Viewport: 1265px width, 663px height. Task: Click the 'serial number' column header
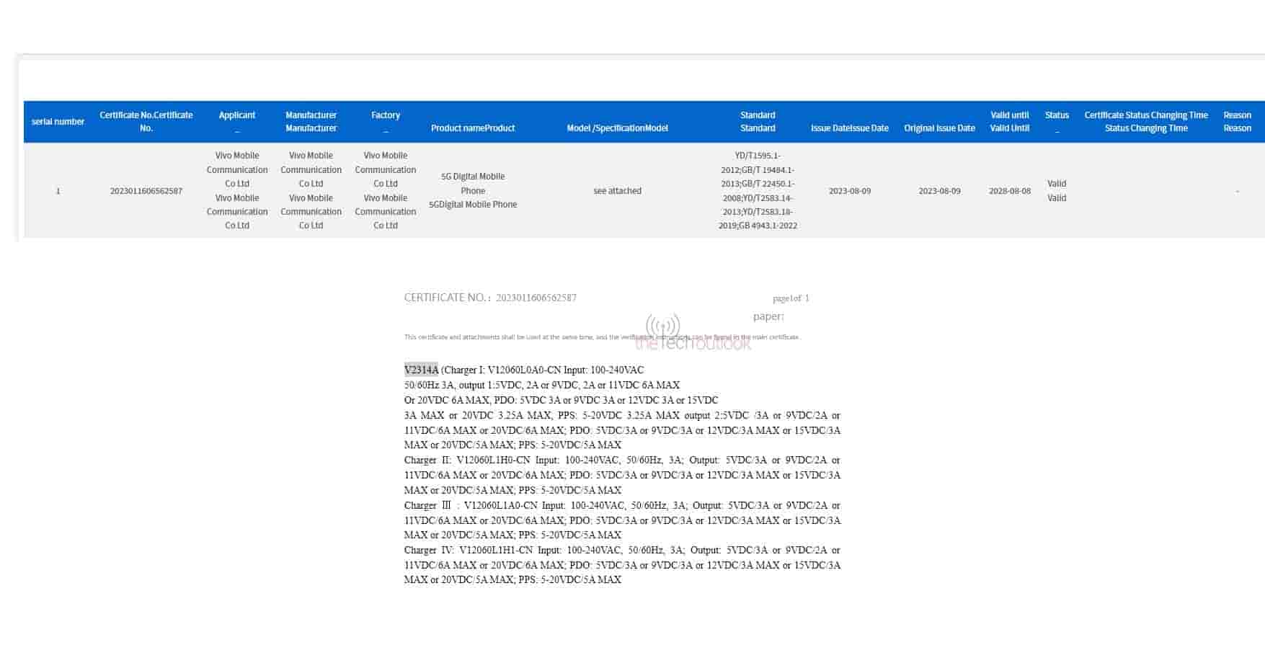pos(58,122)
